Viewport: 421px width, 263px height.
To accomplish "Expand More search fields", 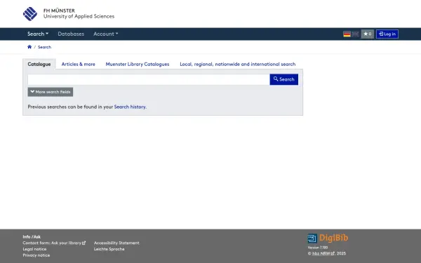I will pos(51,92).
